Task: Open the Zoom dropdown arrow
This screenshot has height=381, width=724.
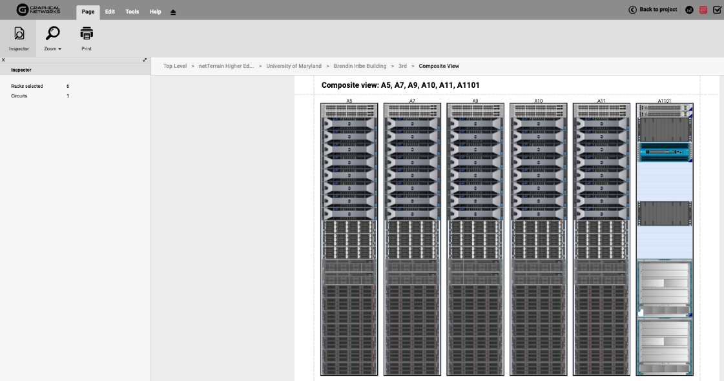Action: [x=59, y=49]
